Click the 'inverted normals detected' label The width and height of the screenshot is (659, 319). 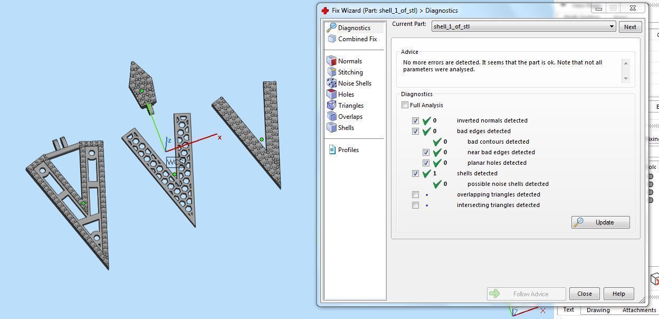(x=492, y=120)
